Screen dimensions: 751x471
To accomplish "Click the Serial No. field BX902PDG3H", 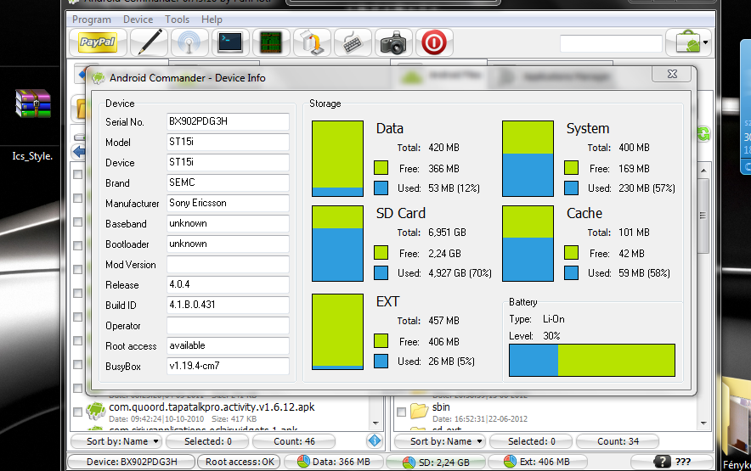I will pos(228,121).
